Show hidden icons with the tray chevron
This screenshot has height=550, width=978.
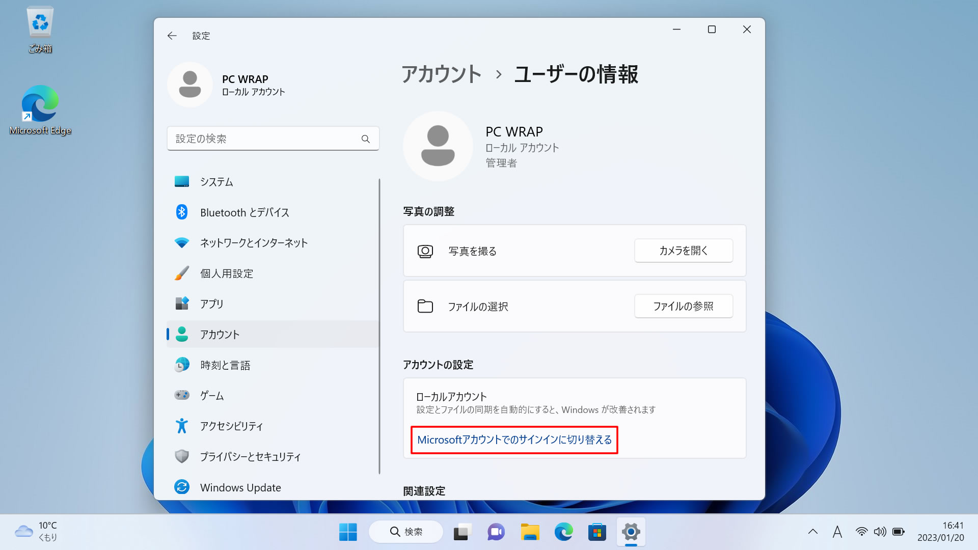point(813,532)
